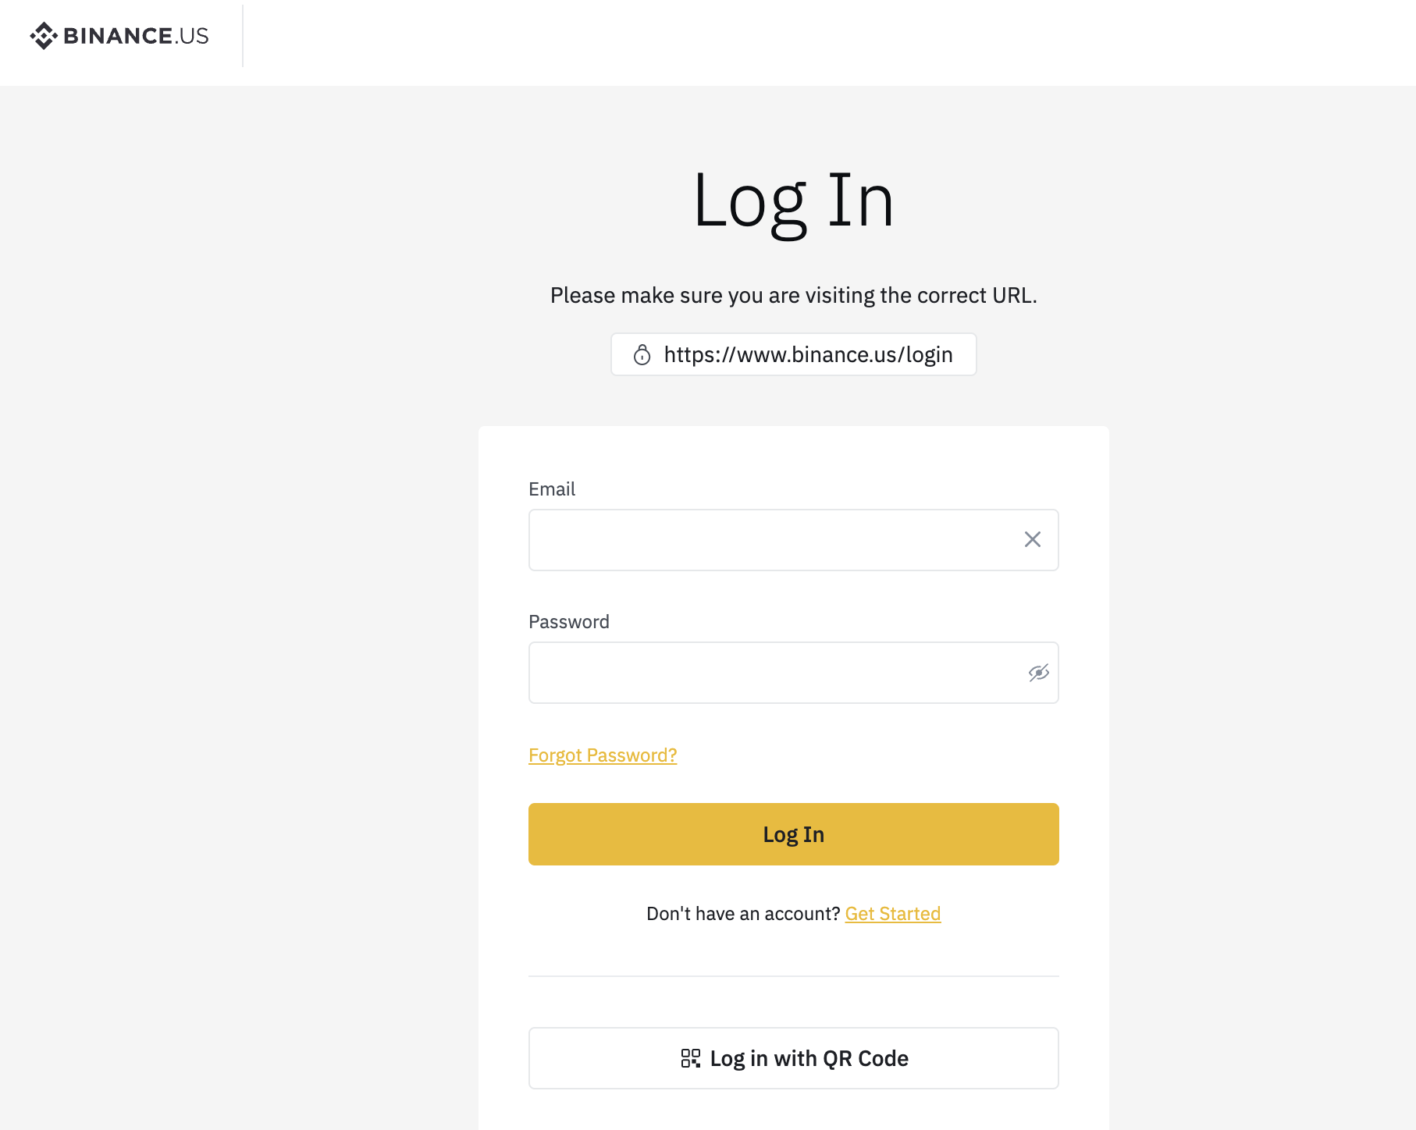Select the Log in with QR Code label

click(x=809, y=1058)
